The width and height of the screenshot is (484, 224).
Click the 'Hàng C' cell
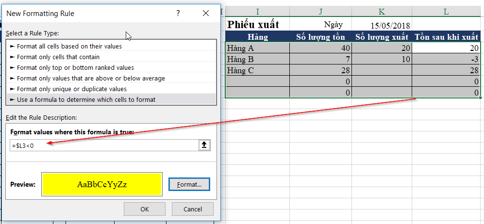click(x=257, y=70)
